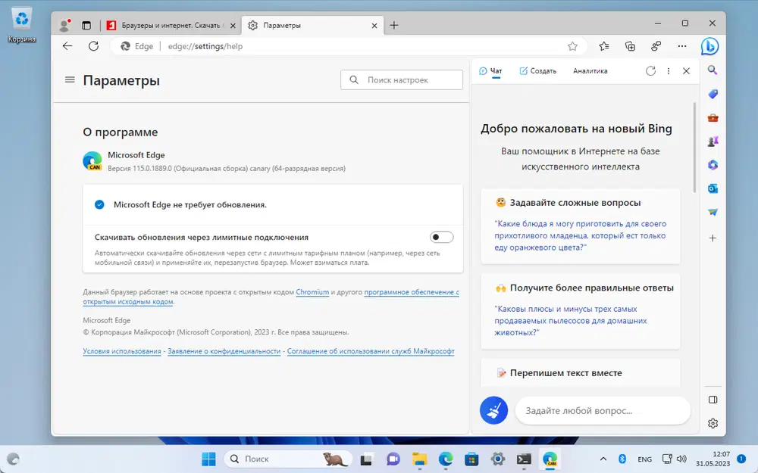758x473 pixels.
Task: Close the Браузеры и интернет tab
Action: click(233, 26)
